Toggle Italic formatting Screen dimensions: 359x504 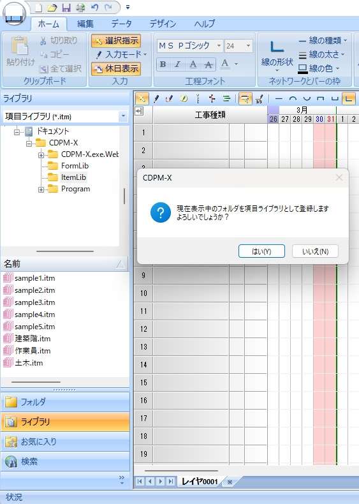point(177,64)
